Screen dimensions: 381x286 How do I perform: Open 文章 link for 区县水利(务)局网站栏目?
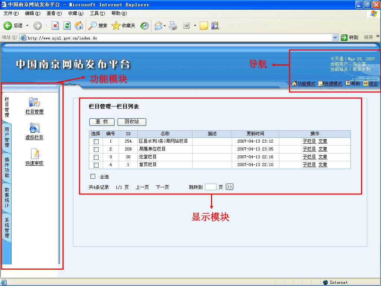[323, 141]
